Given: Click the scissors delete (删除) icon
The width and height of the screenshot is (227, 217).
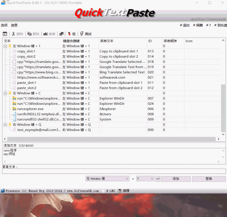Looking at the screenshot, I should coord(13,34).
